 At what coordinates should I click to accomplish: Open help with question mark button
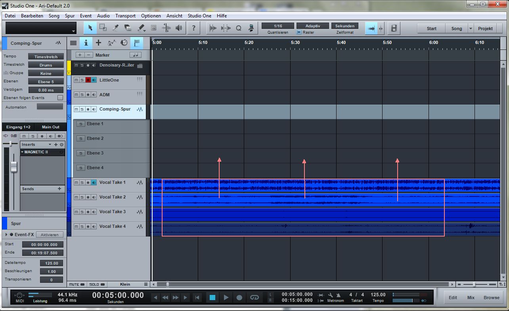pos(193,28)
